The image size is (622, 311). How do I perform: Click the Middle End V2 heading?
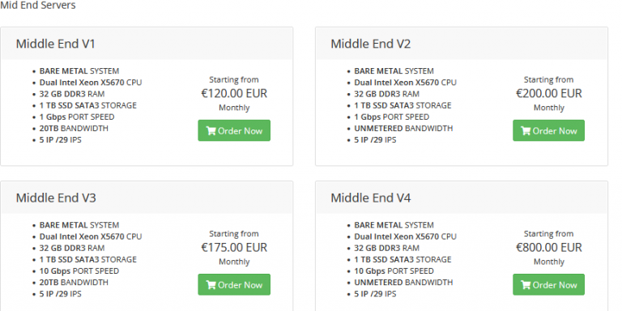pos(370,44)
